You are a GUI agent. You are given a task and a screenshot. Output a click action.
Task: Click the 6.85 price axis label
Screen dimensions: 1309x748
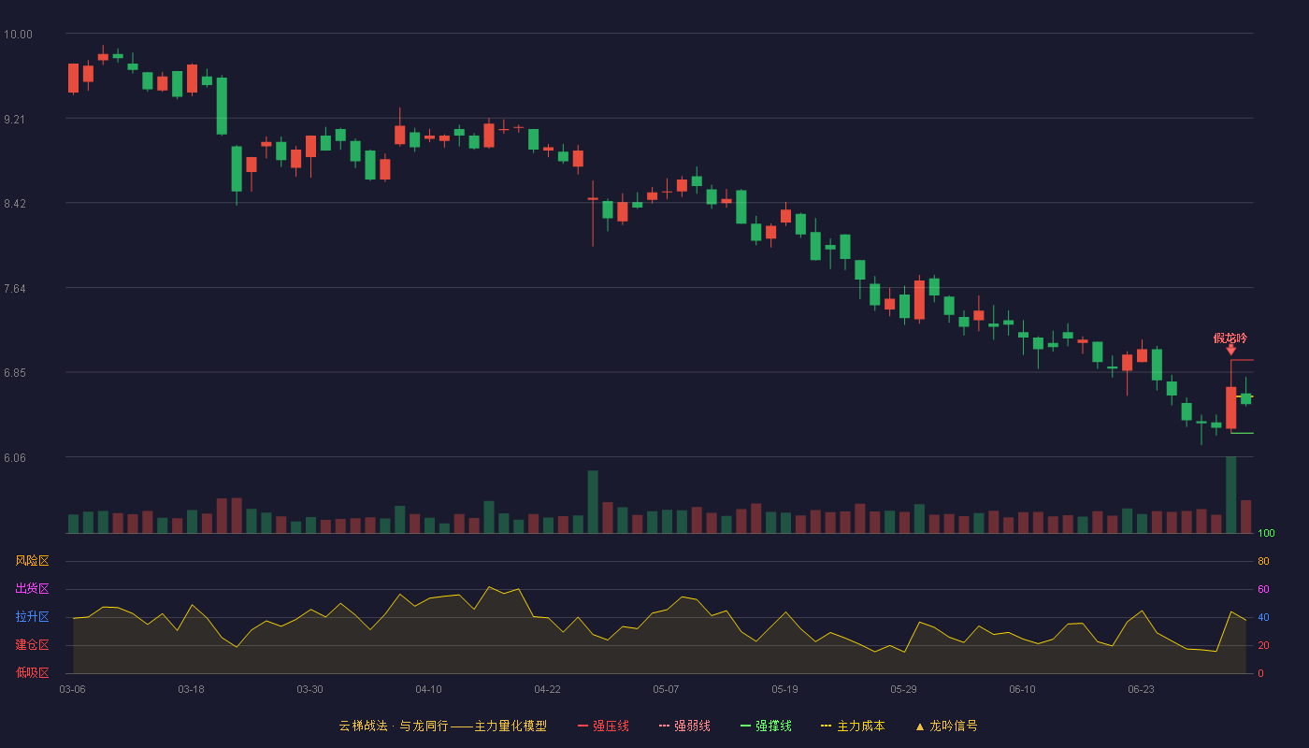15,373
